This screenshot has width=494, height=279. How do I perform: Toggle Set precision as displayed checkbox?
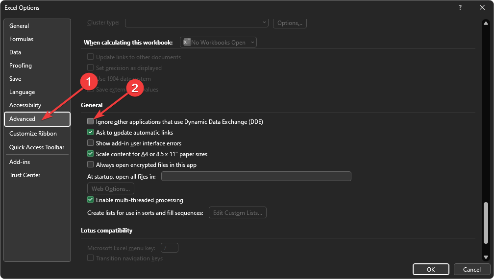(90, 68)
